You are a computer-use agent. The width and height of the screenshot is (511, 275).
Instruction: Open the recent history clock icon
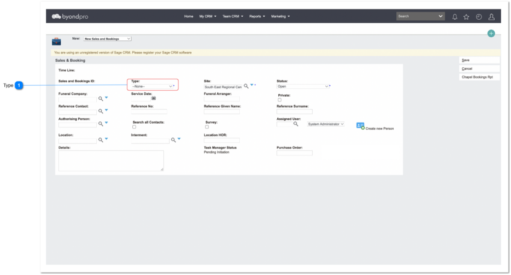(479, 17)
